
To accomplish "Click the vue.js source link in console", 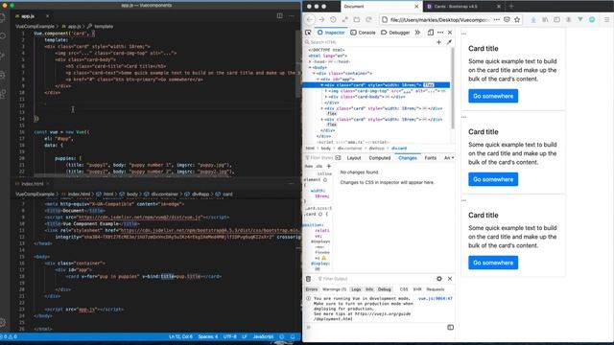I will [x=435, y=298].
